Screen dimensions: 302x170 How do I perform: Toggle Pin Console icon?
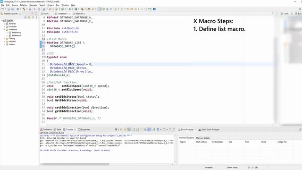pos(154,129)
